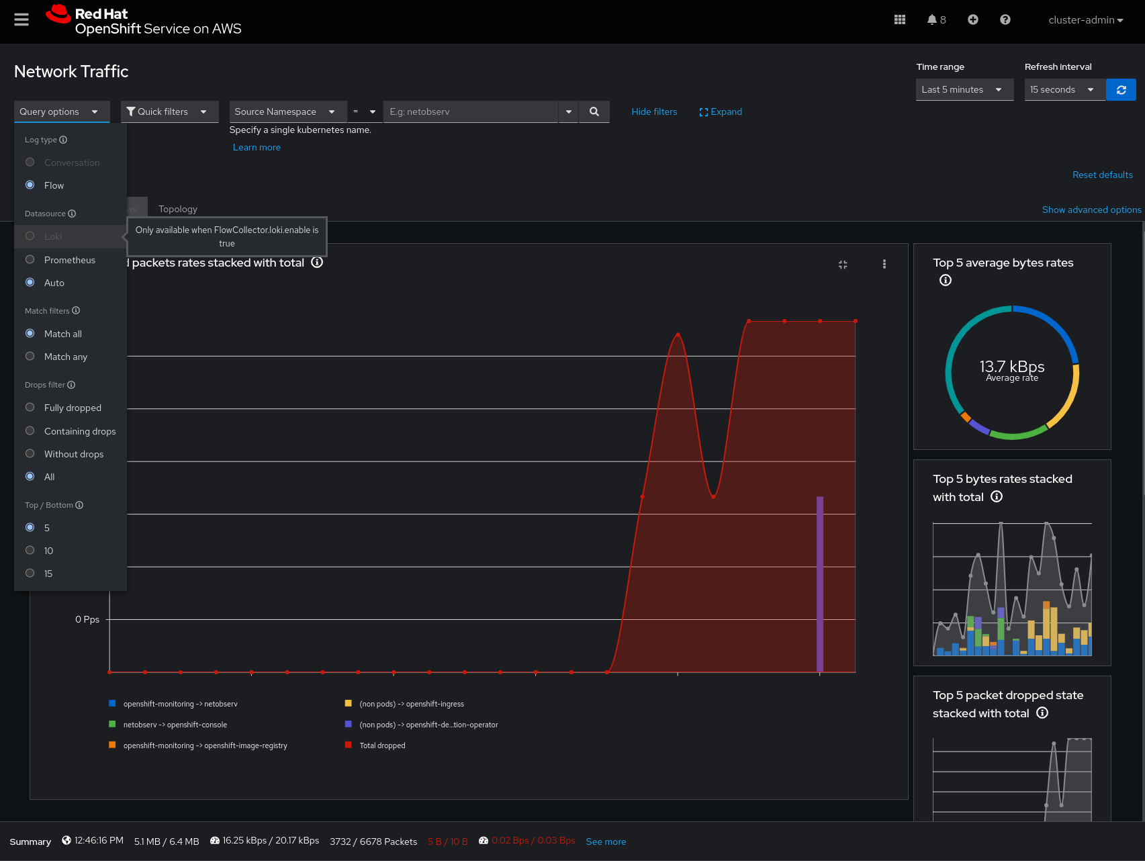The width and height of the screenshot is (1145, 861).
Task: Open the Time range dropdown
Action: point(964,89)
